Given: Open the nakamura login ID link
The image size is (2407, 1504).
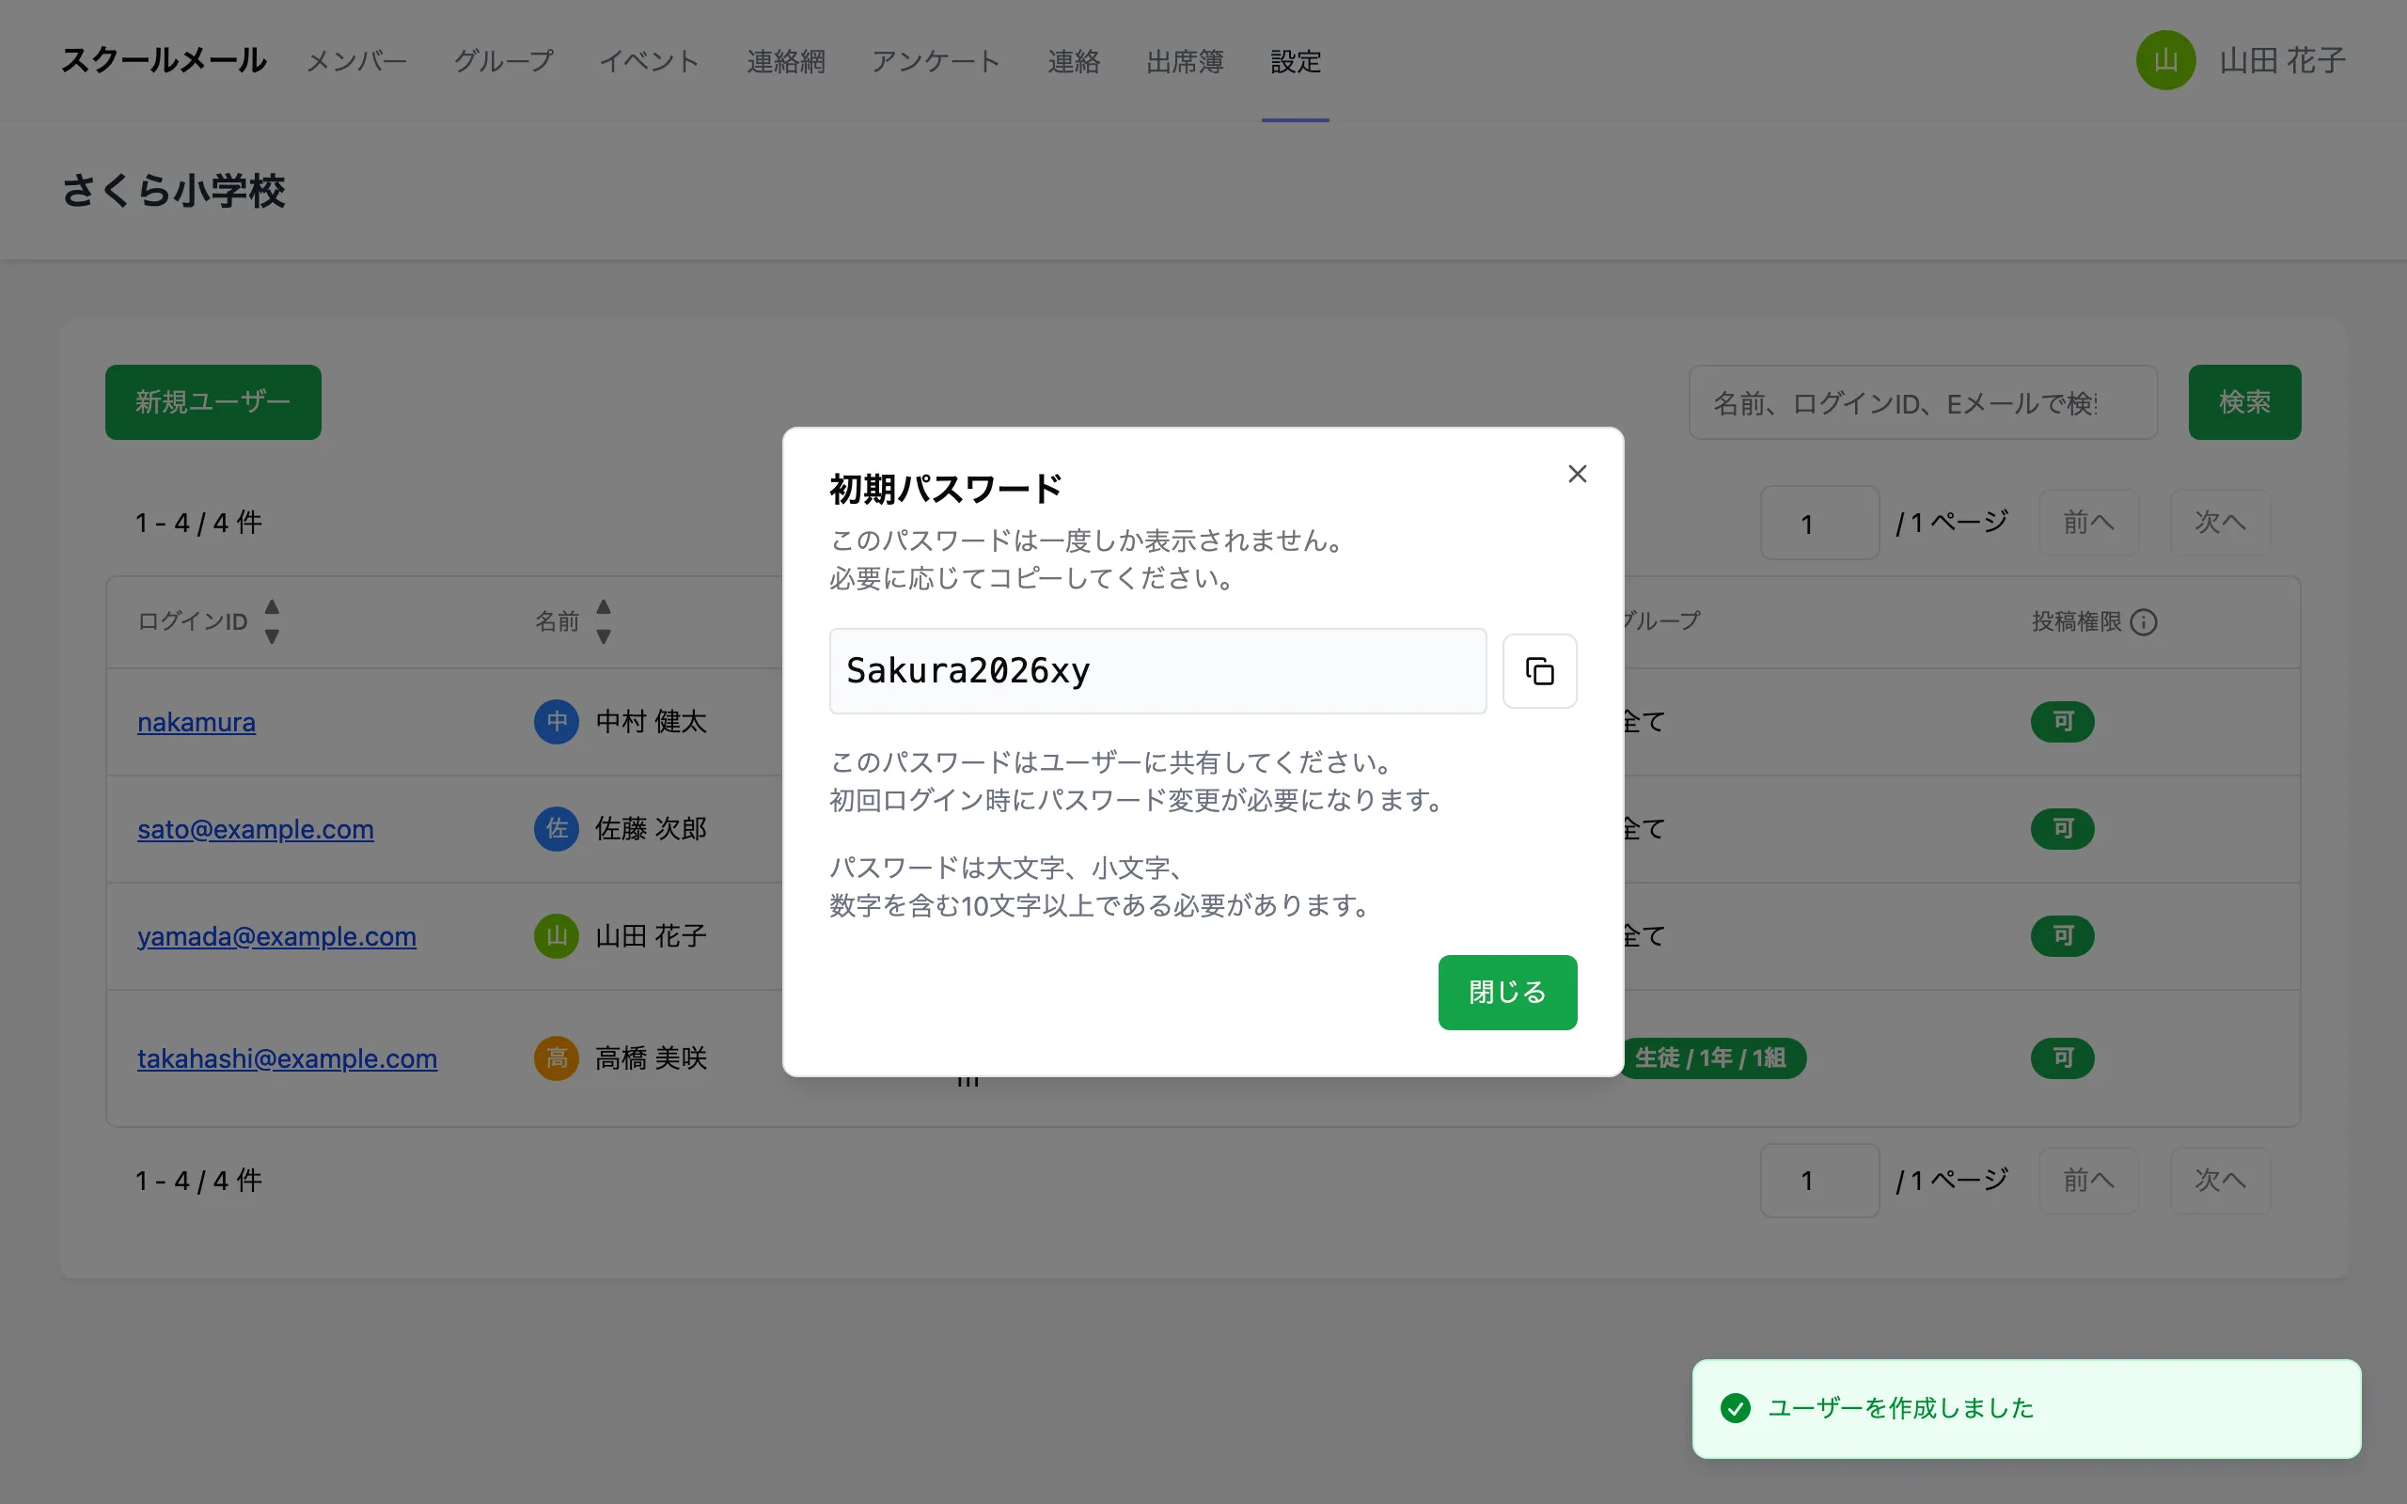Looking at the screenshot, I should point(196,722).
